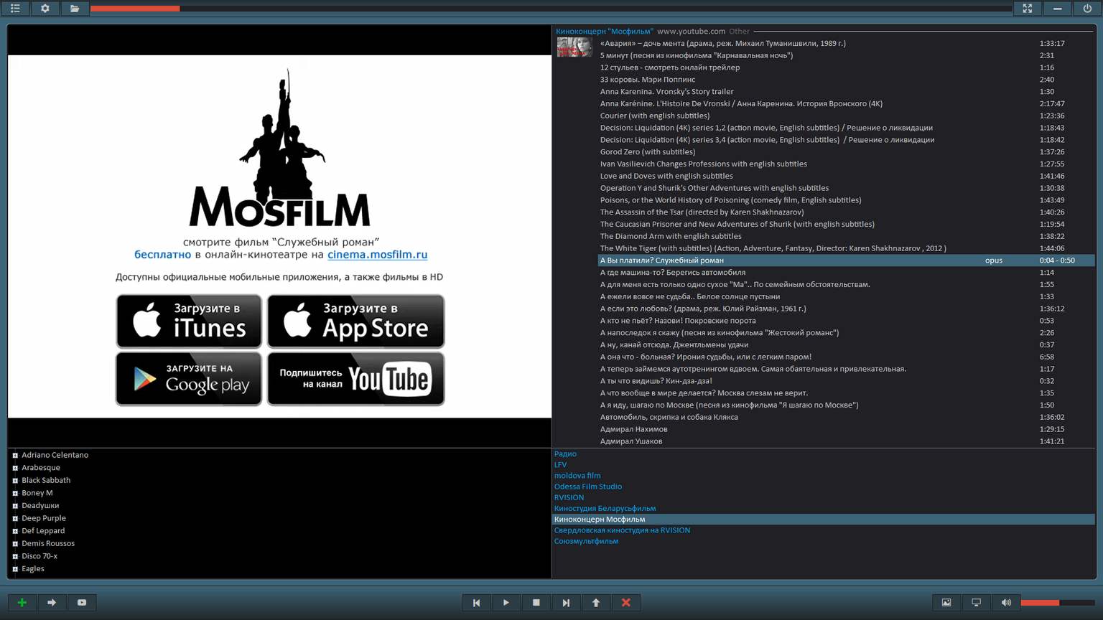The height and width of the screenshot is (620, 1103).
Task: Select the Odessa Film Studio channel
Action: click(x=587, y=487)
